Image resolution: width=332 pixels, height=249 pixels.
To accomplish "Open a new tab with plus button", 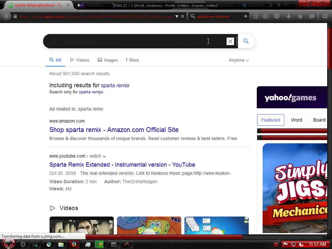I will (x=78, y=5).
